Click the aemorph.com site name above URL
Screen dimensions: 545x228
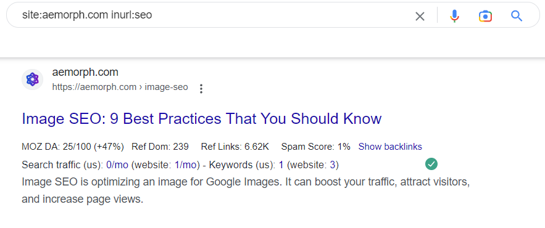85,72
